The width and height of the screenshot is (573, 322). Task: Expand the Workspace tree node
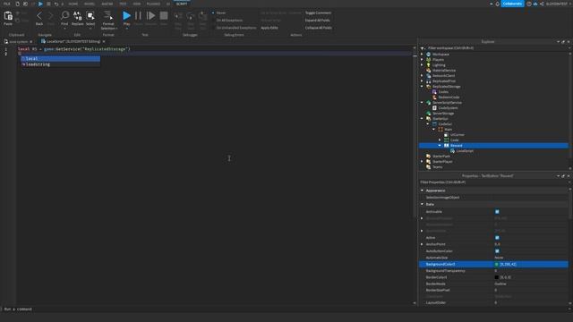[x=422, y=54]
